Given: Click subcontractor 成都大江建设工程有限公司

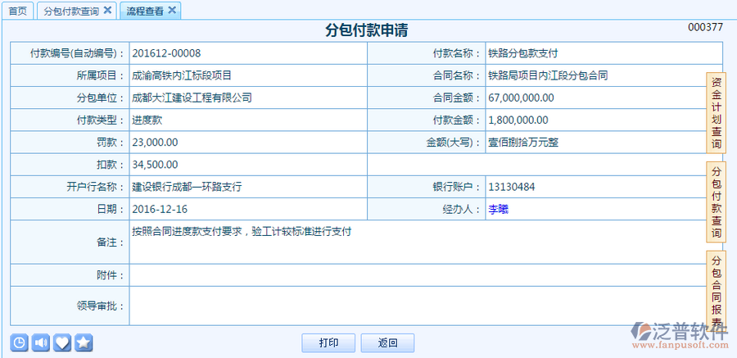Looking at the screenshot, I should [192, 97].
